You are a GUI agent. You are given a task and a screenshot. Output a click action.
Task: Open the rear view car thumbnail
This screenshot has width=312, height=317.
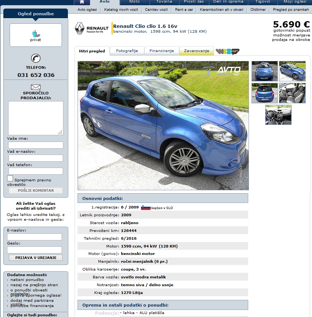(265, 93)
